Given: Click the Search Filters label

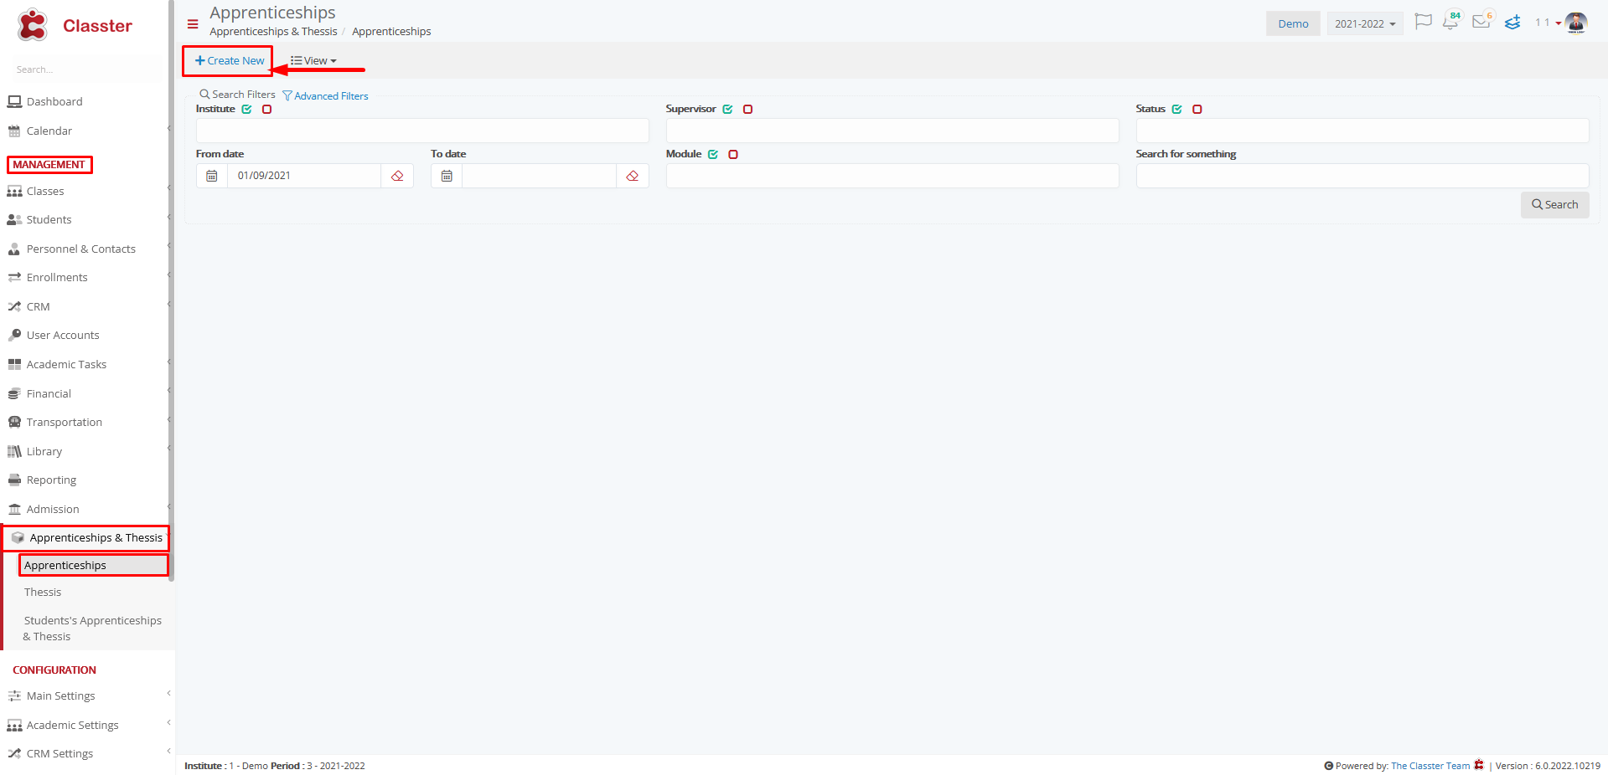Looking at the screenshot, I should point(237,95).
